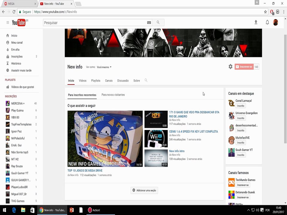Click Inscrever-se under Detonando Gueek
Screen dimensions: 287x215
243,197
